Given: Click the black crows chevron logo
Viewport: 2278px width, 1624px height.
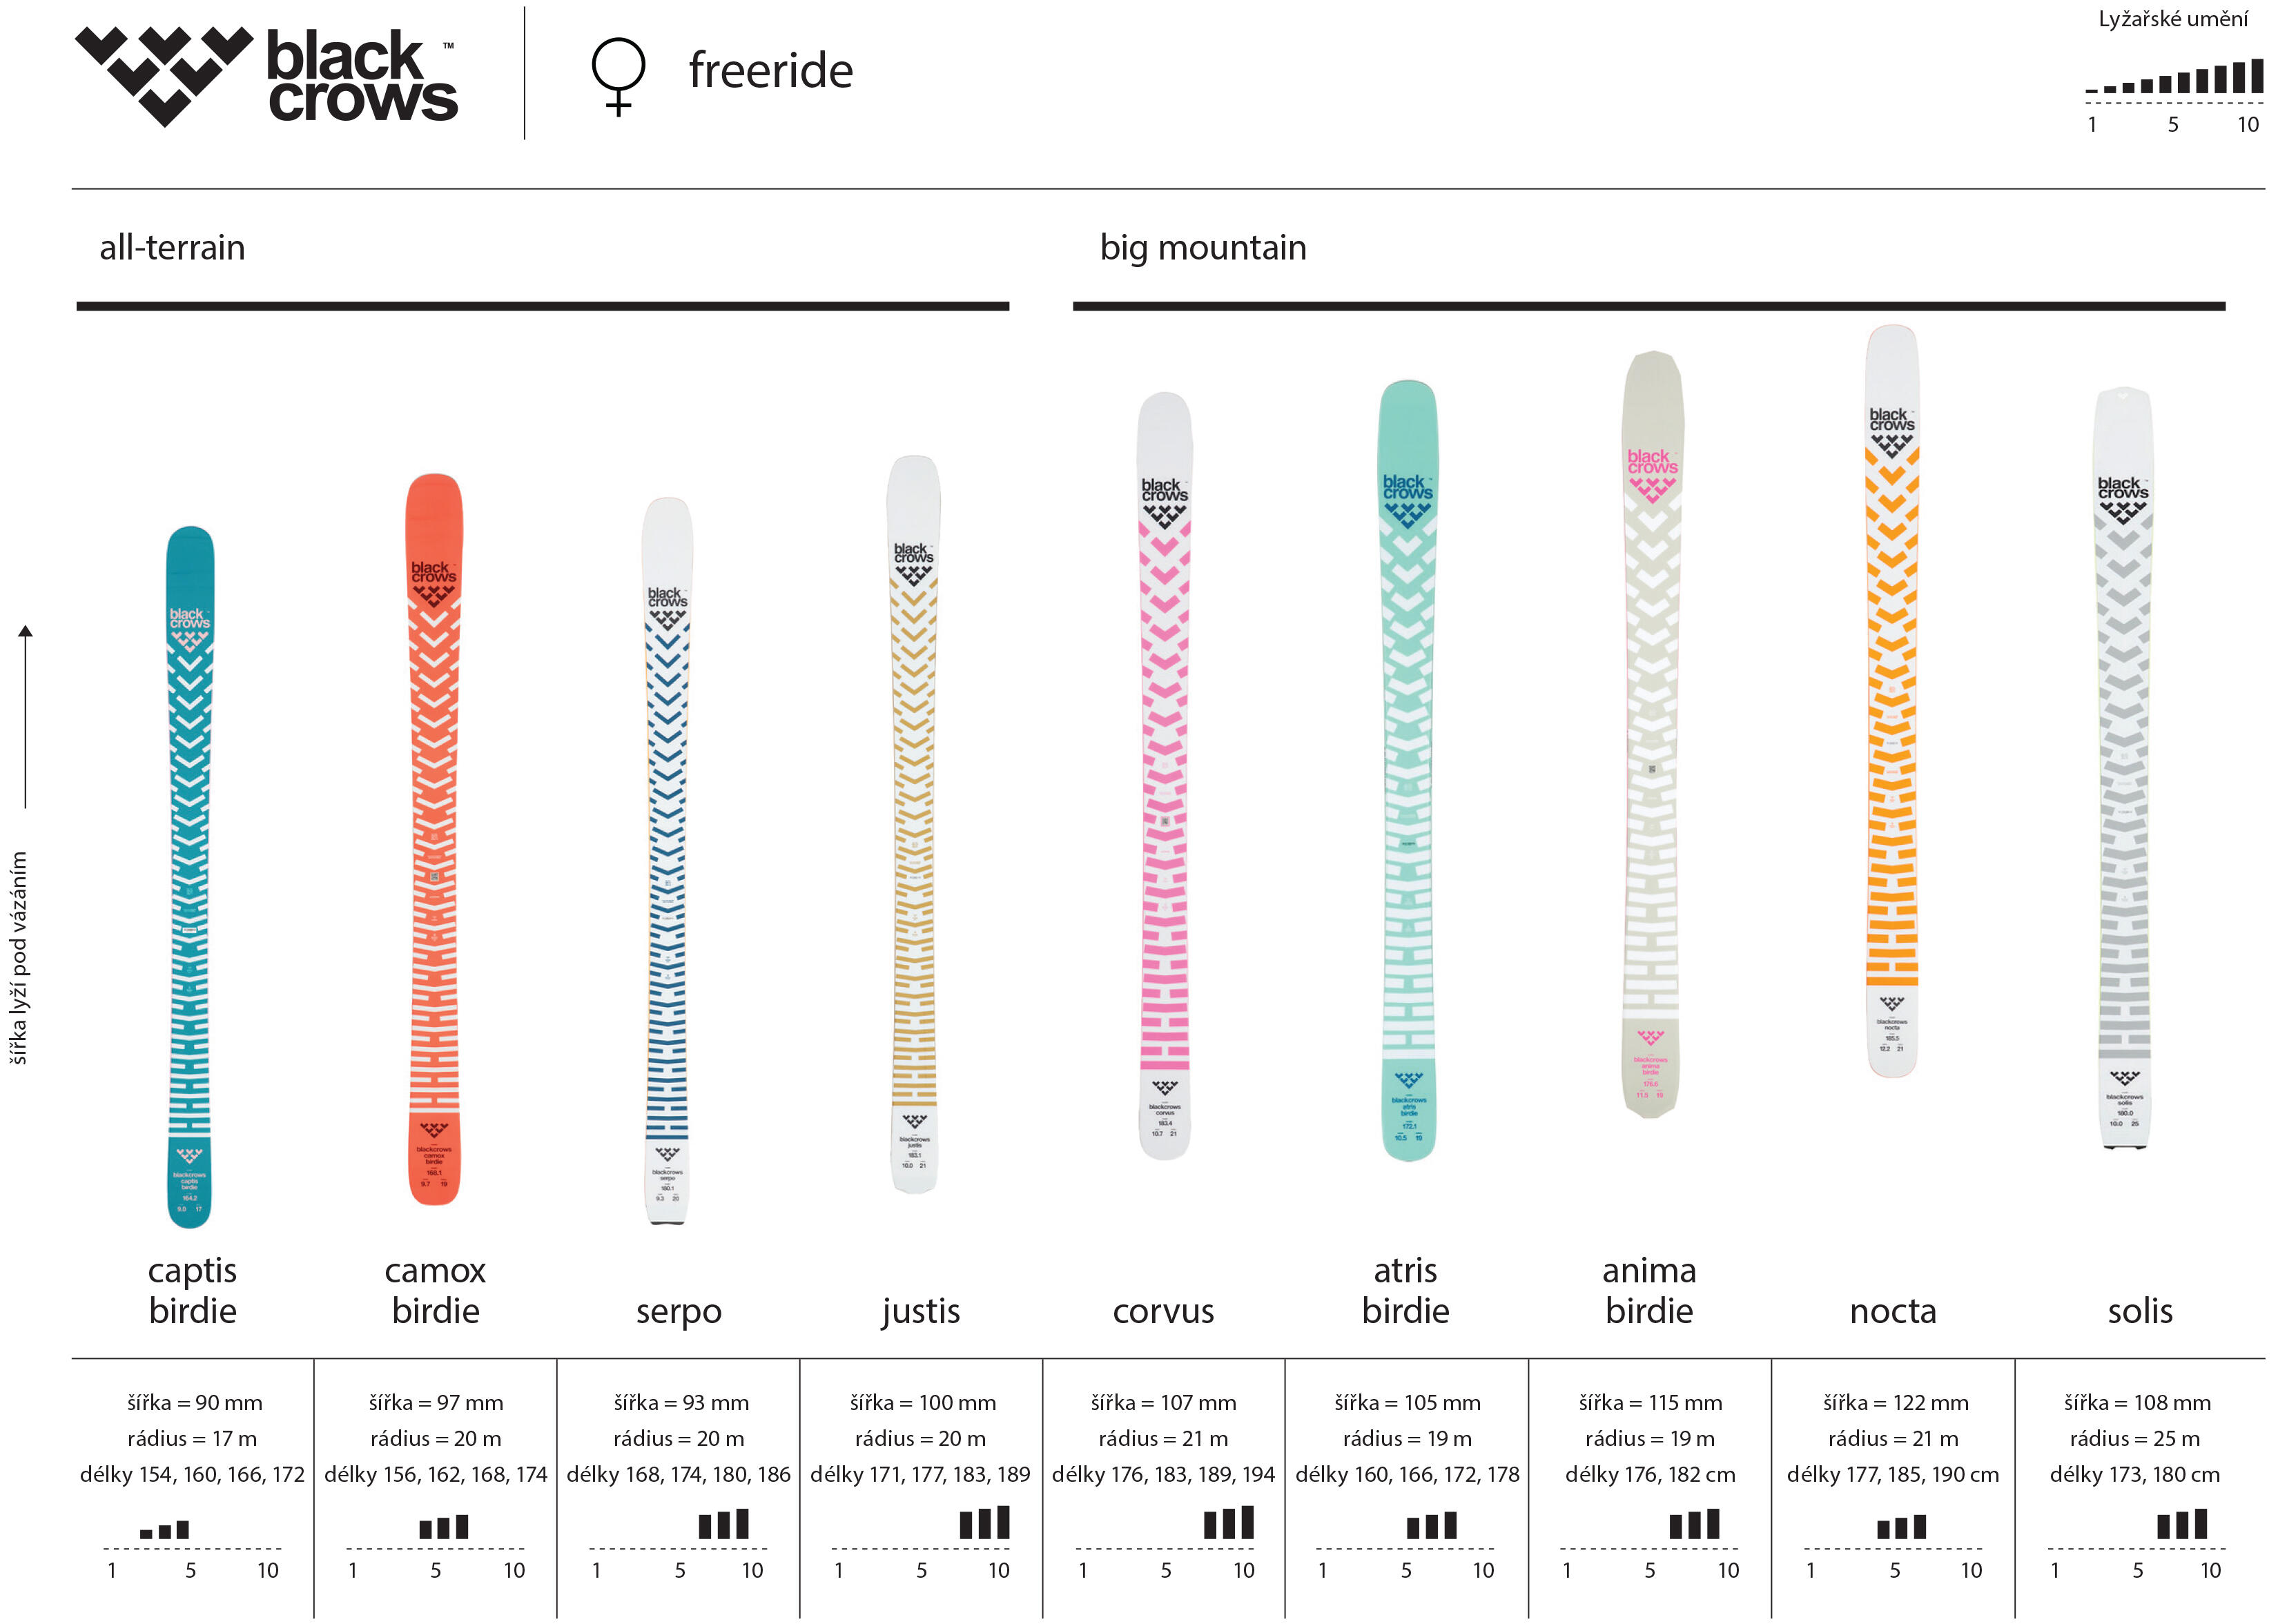Looking at the screenshot, I should tap(164, 74).
